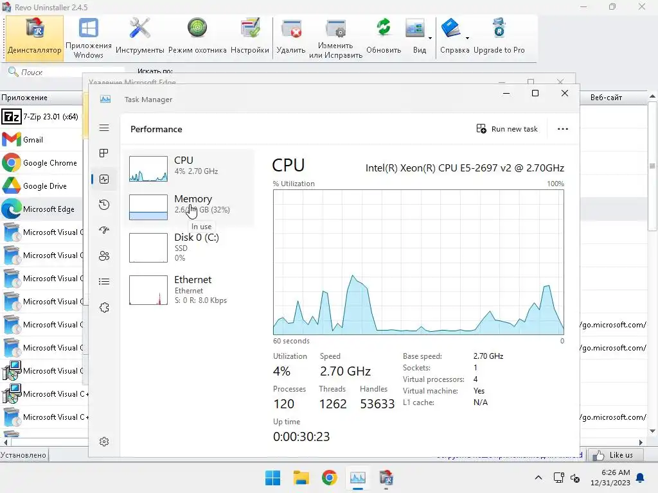Open Startup apps icon in Task Manager sidebar
Viewport: 658px width, 493px height.
point(104,230)
